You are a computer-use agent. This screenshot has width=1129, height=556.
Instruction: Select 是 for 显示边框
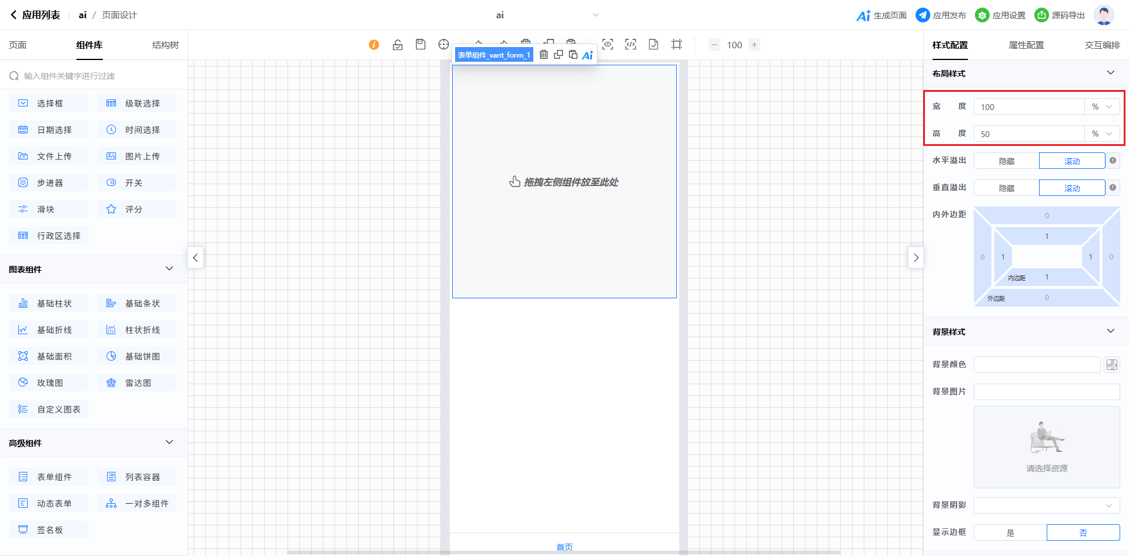[1010, 532]
